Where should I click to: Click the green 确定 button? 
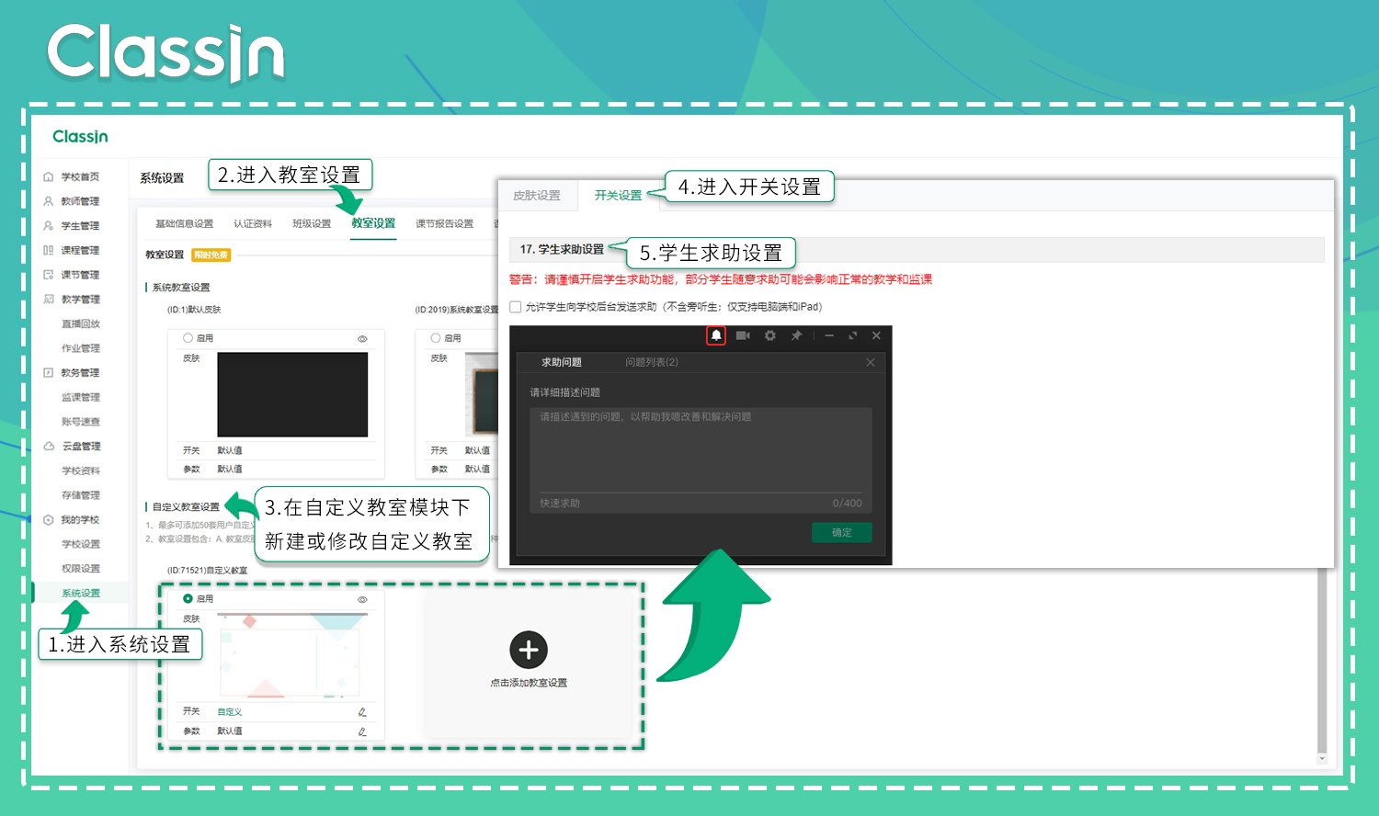(842, 532)
